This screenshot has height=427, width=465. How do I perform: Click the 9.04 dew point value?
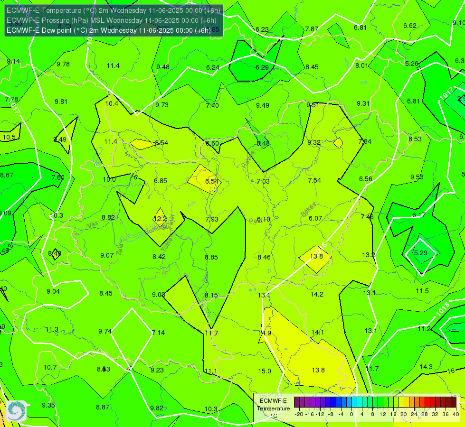[x=53, y=292]
